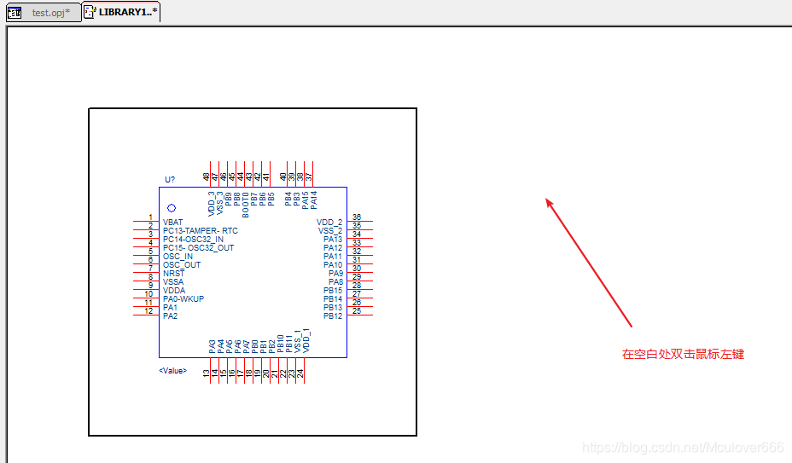Select the VBAT pin name
This screenshot has height=463, width=792.
172,223
